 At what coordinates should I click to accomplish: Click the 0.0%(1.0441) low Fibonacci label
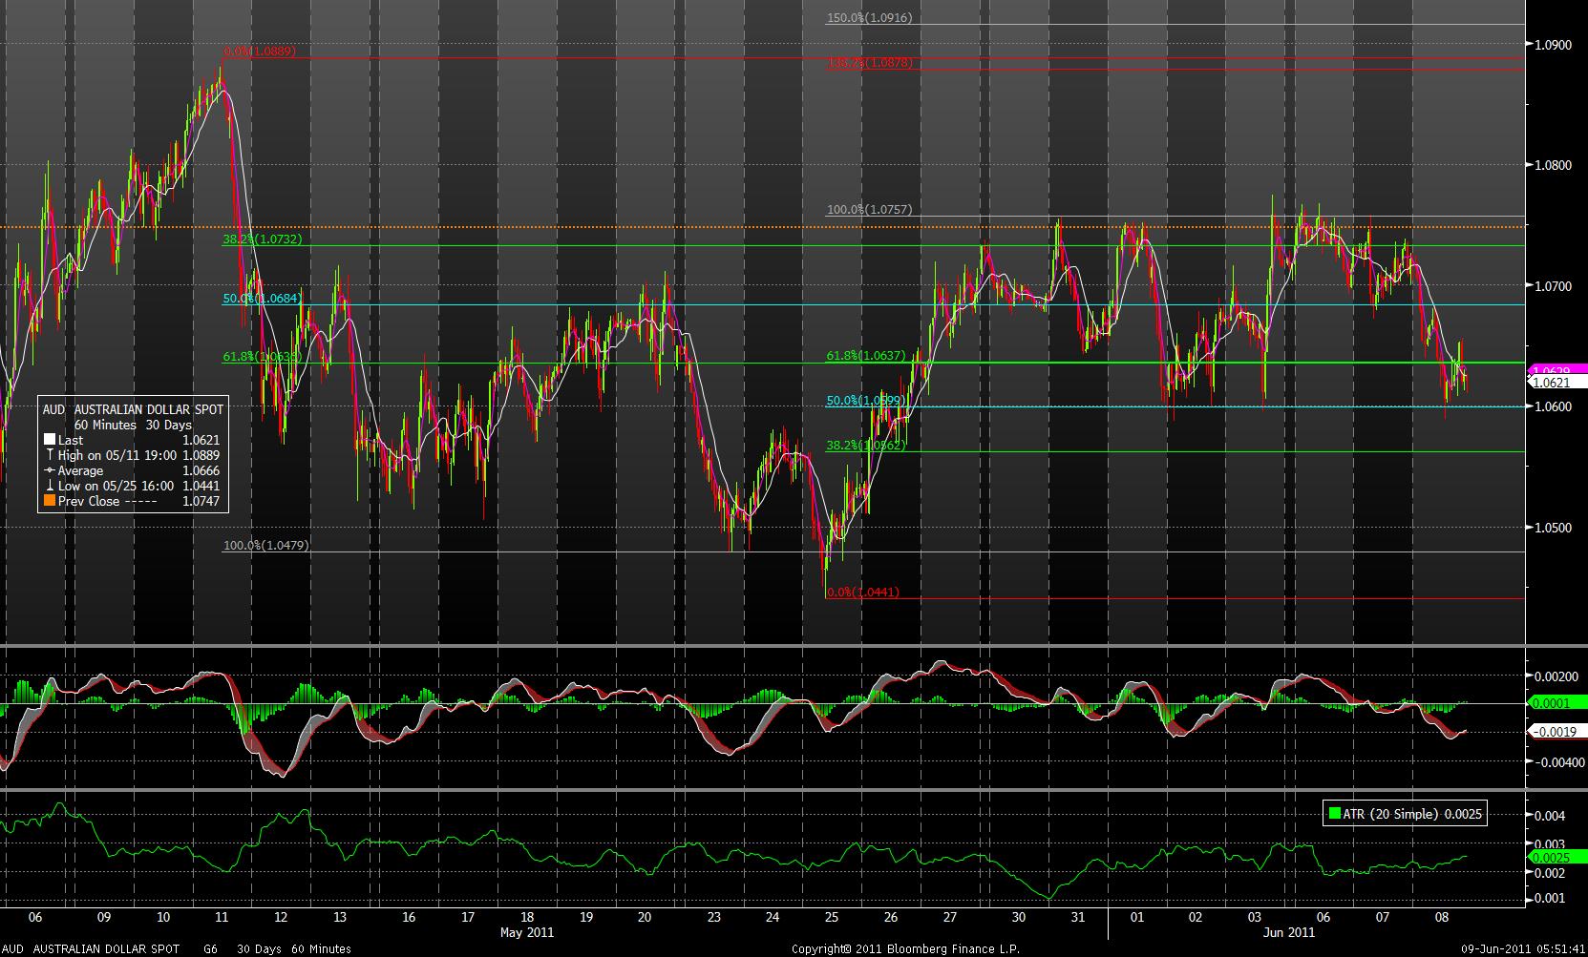pyautogui.click(x=862, y=593)
